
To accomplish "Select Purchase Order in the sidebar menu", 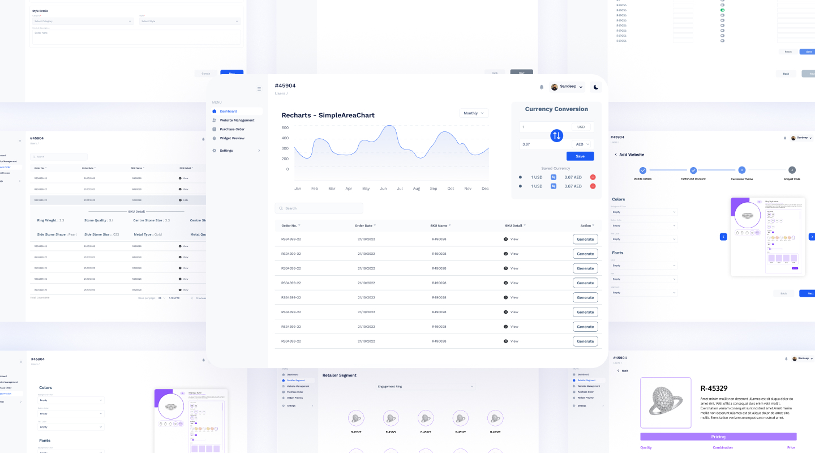I will click(x=232, y=129).
